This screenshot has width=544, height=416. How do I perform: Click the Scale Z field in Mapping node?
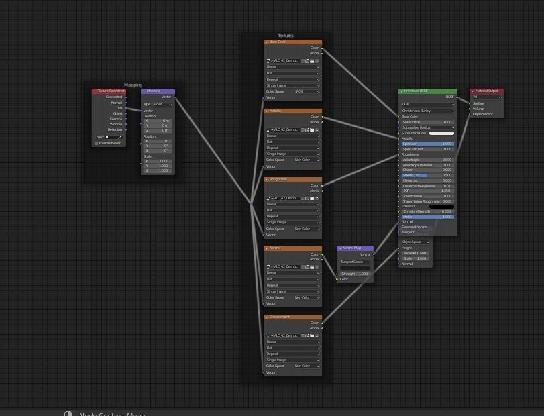click(157, 170)
